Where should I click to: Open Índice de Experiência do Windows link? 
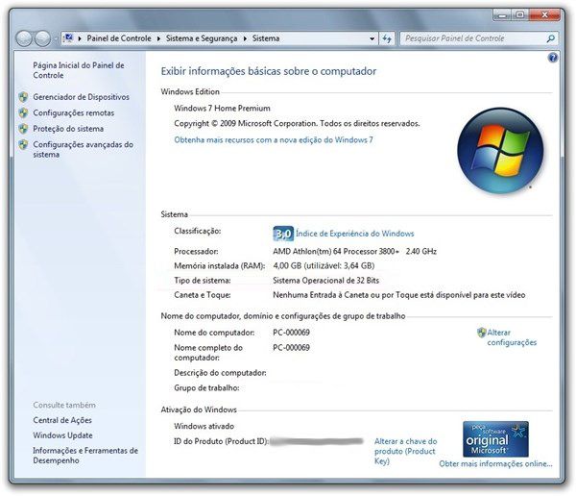pyautogui.click(x=355, y=234)
